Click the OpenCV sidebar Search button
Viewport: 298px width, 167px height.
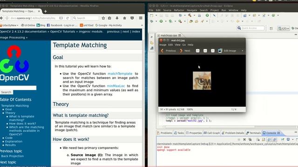(6, 92)
